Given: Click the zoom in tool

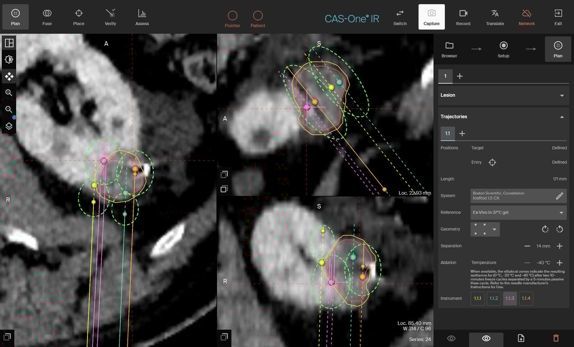Looking at the screenshot, I should point(9,93).
